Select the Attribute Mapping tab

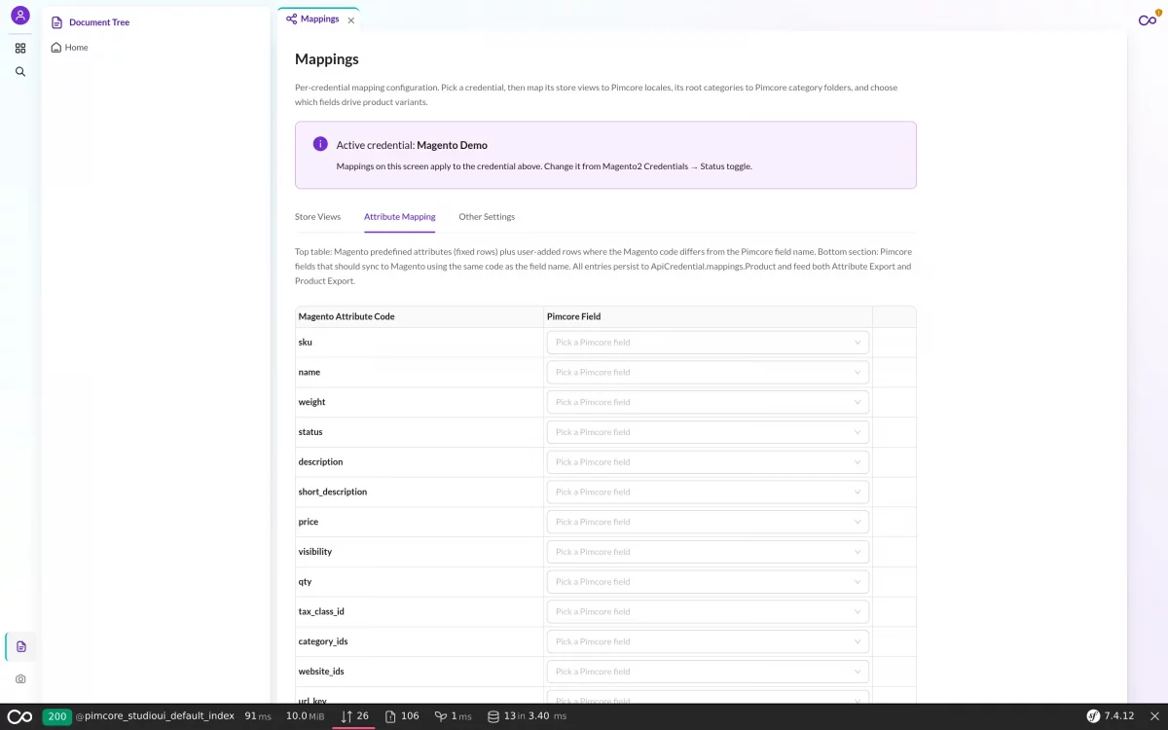point(400,216)
